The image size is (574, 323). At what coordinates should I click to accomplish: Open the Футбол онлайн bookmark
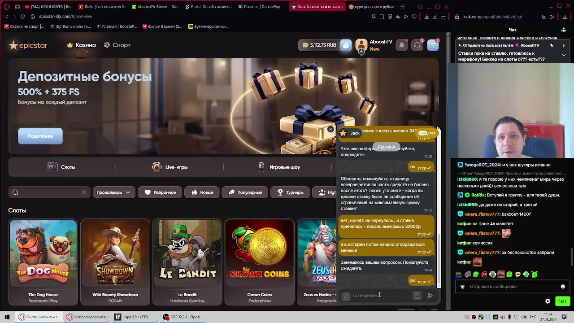pos(70,26)
